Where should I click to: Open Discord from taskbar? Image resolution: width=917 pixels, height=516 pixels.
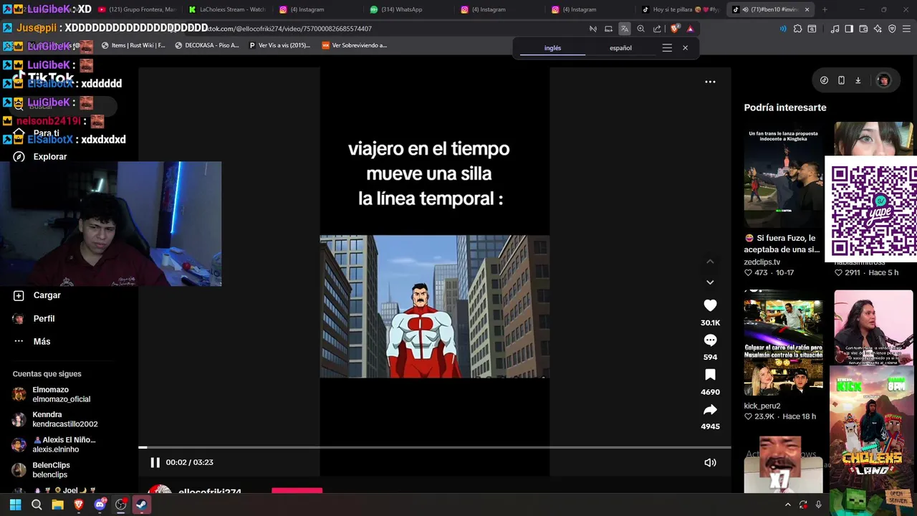click(x=100, y=505)
